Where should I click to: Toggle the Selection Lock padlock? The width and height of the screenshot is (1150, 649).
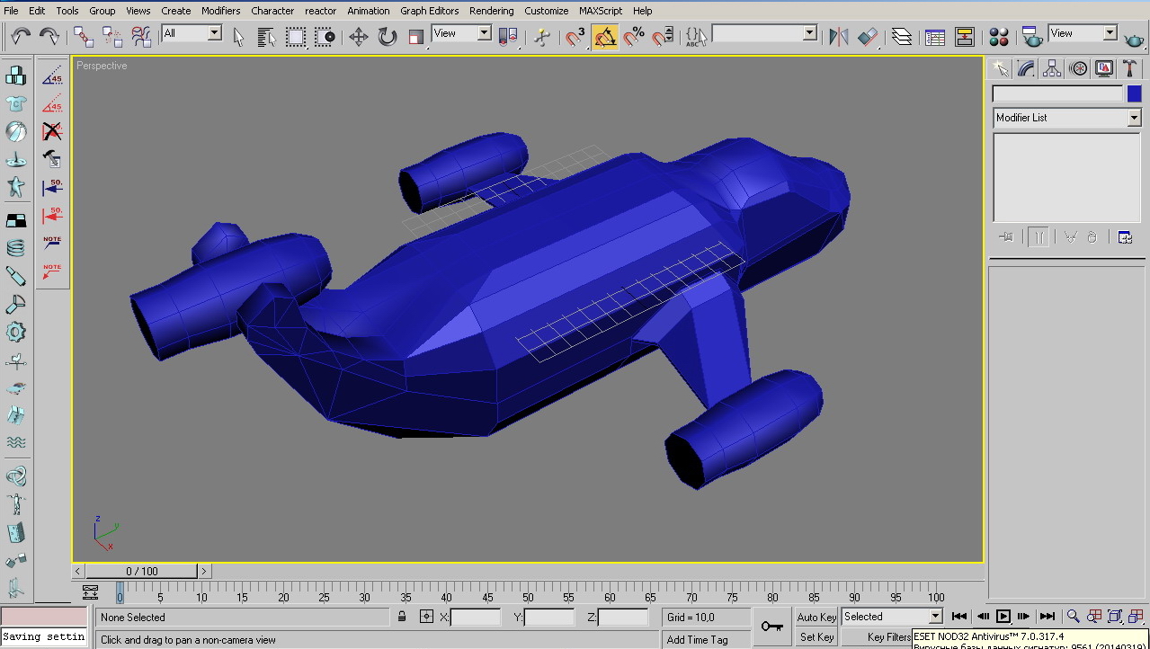402,617
